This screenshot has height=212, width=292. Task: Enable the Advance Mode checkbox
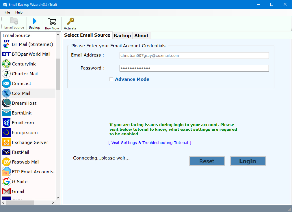pos(111,79)
